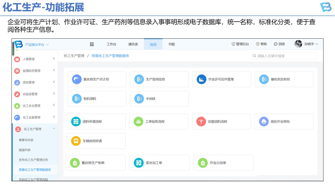
Task: Collapse the 化工生产管理 sidebar section
Action: (x=54, y=129)
